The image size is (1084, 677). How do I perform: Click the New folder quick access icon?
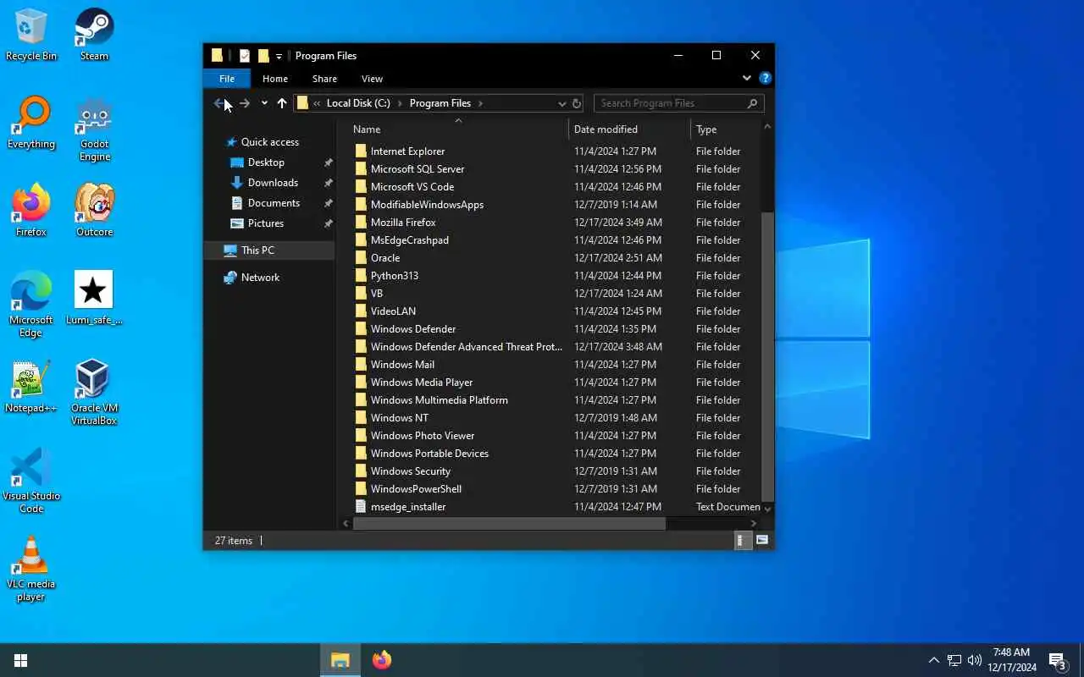coord(263,56)
